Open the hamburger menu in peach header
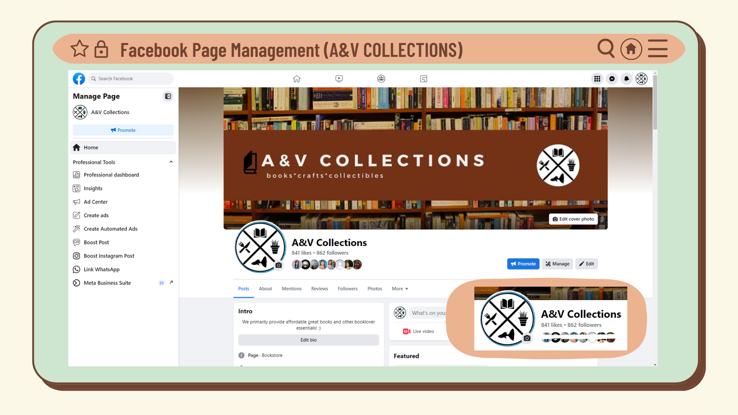738x415 pixels. (658, 49)
